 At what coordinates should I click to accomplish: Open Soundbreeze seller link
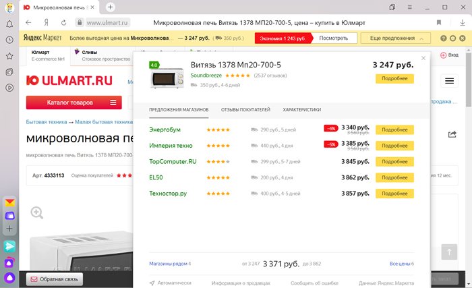206,76
